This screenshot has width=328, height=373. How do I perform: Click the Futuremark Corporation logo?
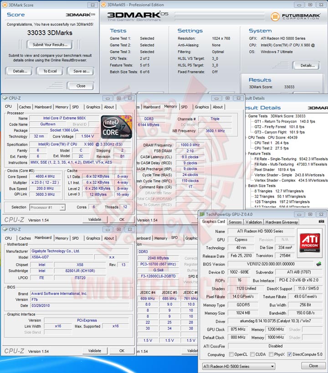pos(296,16)
